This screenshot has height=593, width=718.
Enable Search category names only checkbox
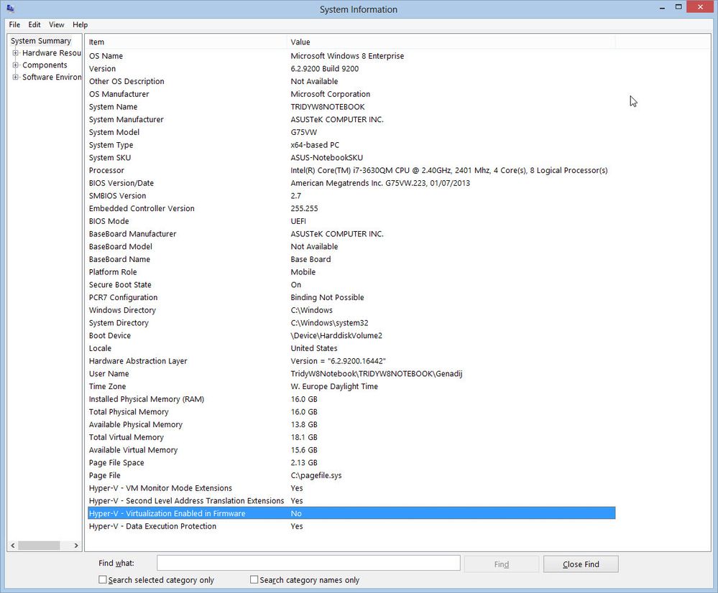click(x=254, y=580)
